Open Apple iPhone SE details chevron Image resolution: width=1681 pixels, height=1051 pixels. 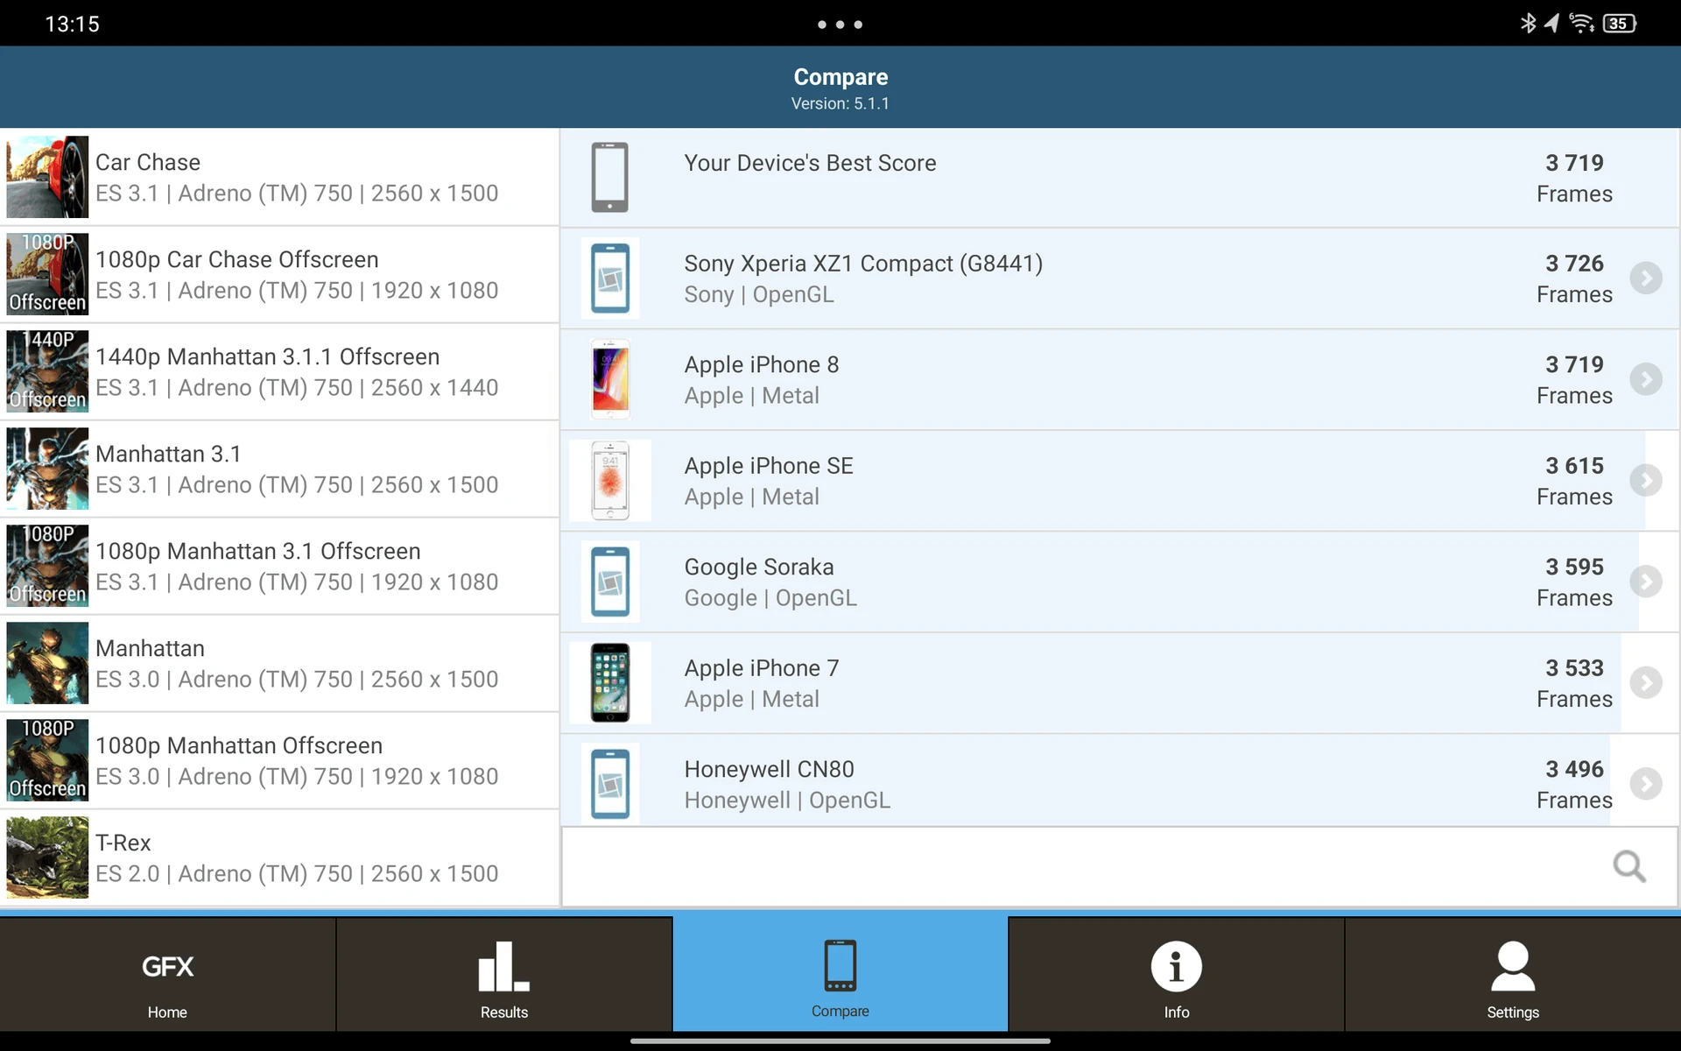(x=1646, y=480)
